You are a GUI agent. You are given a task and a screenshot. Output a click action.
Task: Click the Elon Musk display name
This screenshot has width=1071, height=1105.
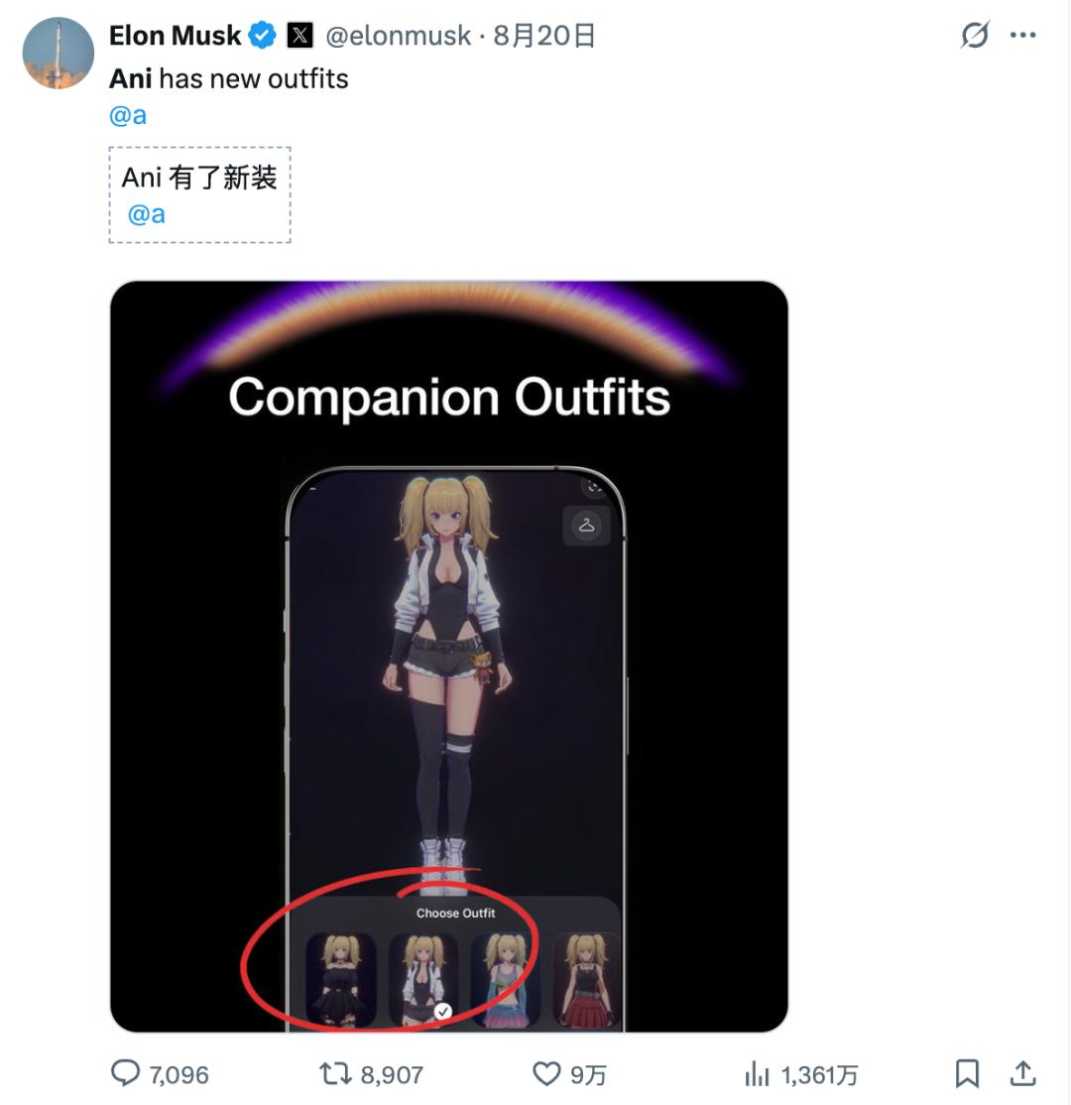pyautogui.click(x=175, y=36)
